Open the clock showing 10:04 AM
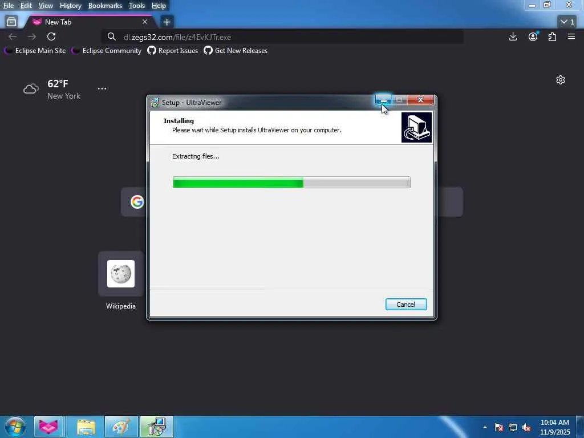Viewport: 584px width, 438px height. pyautogui.click(x=555, y=427)
